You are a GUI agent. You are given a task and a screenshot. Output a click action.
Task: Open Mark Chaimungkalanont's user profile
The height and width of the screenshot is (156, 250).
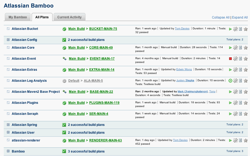[x=193, y=91]
